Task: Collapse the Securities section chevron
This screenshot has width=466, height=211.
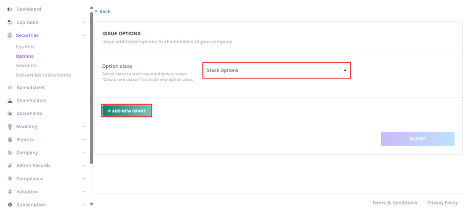Action: pyautogui.click(x=83, y=36)
